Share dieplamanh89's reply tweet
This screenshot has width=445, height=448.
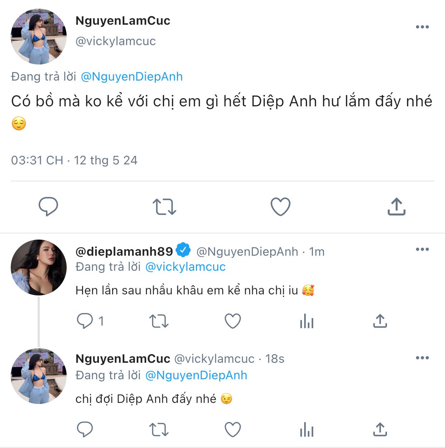pyautogui.click(x=380, y=321)
